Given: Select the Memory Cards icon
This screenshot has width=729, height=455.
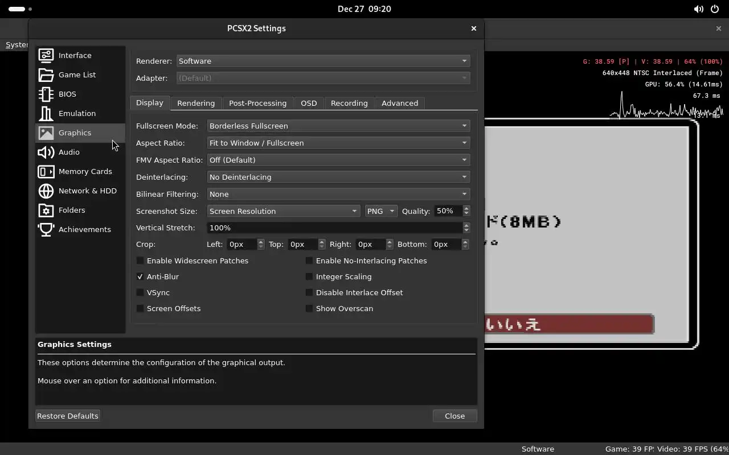Looking at the screenshot, I should coord(46,171).
